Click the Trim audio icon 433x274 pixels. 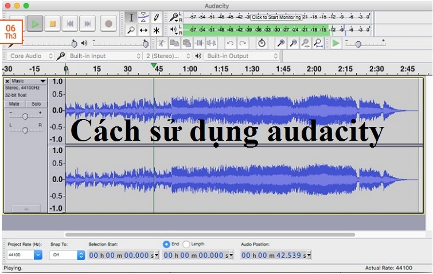199,43
